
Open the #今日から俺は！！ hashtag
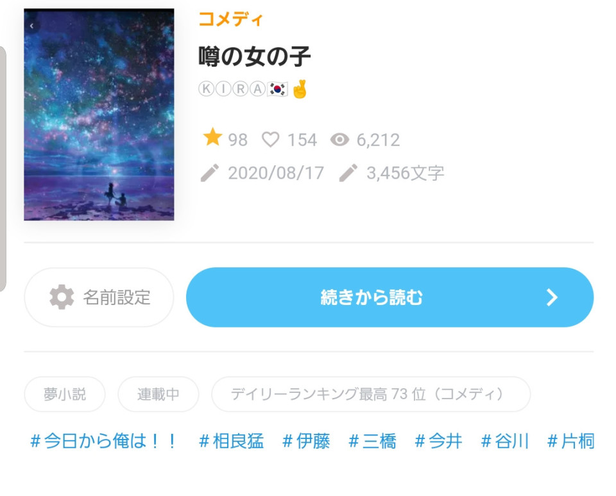[x=104, y=441]
